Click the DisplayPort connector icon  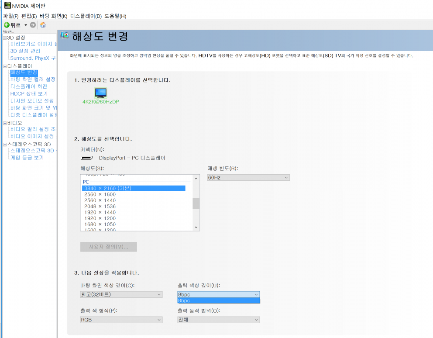[x=87, y=158]
